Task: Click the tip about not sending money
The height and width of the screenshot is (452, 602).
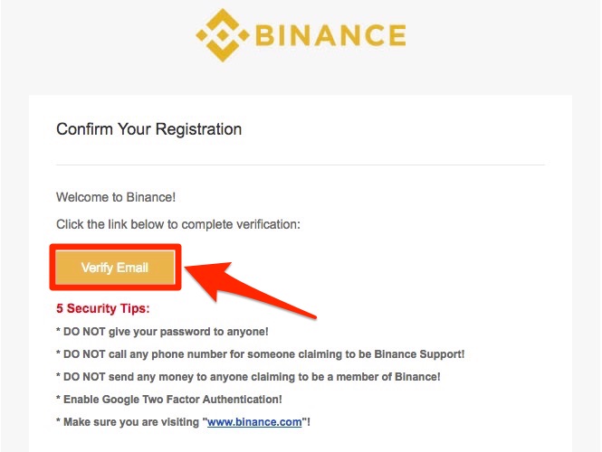Action: point(248,376)
